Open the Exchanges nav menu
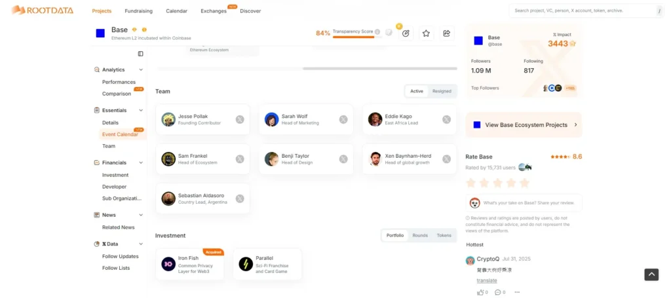Screen dimensions: 671x298 (214, 11)
